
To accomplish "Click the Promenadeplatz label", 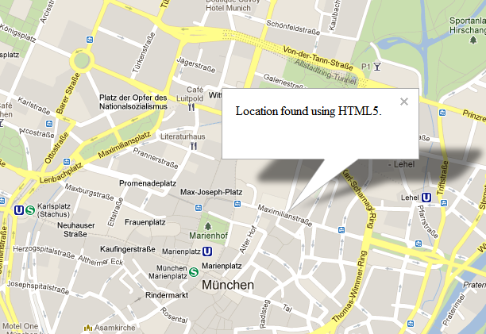I will pos(148,183).
